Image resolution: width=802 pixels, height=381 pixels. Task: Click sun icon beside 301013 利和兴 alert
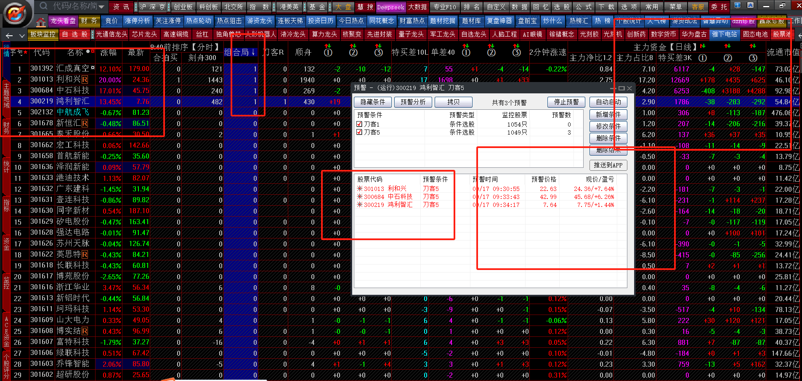(360, 189)
